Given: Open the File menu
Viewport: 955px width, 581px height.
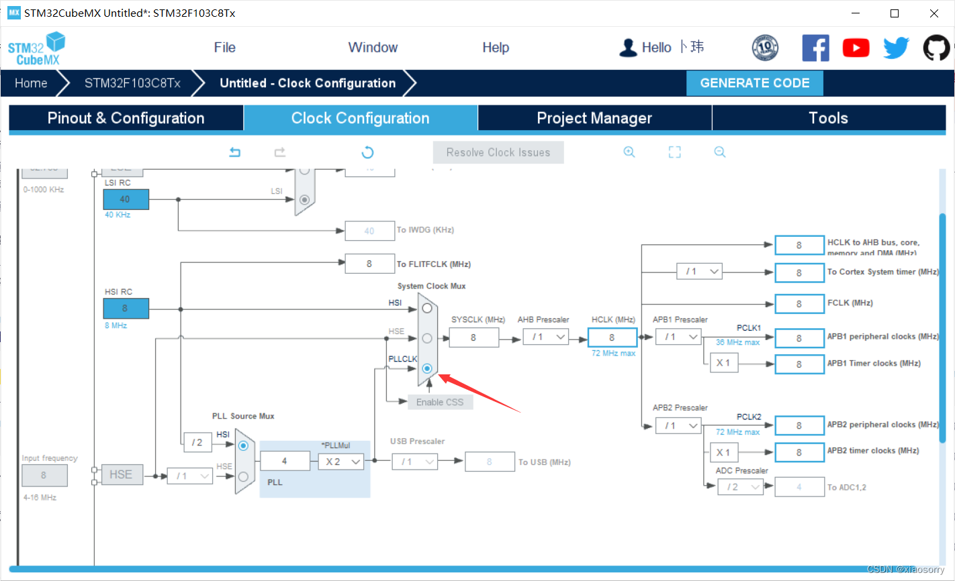Looking at the screenshot, I should click(x=224, y=48).
